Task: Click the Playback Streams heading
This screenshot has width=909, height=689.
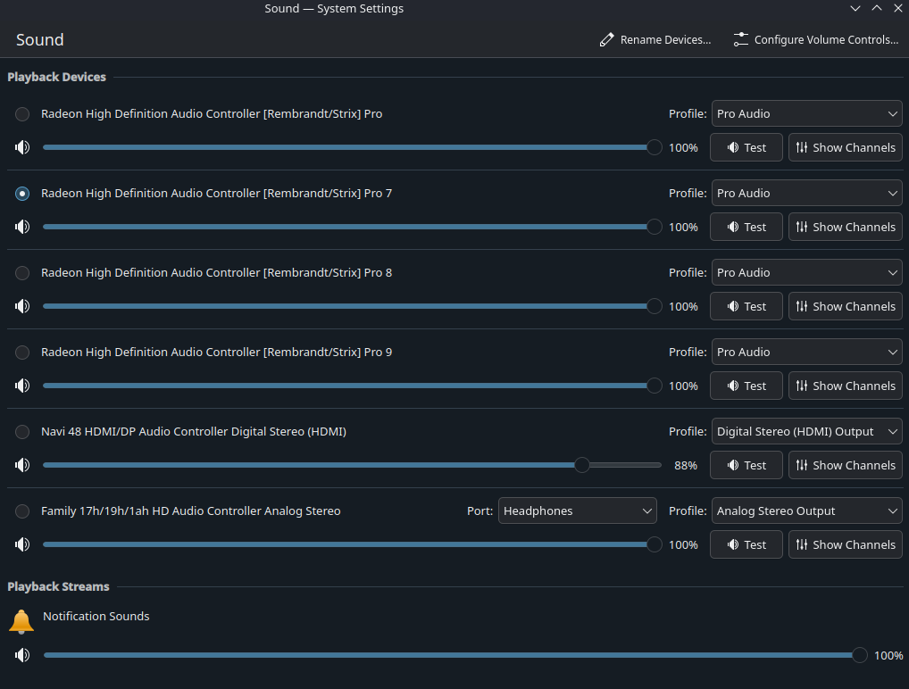Action: [x=59, y=586]
